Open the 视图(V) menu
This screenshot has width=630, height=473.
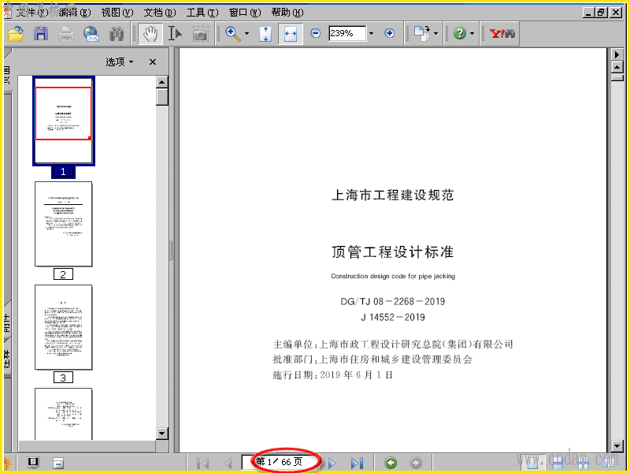(x=117, y=13)
